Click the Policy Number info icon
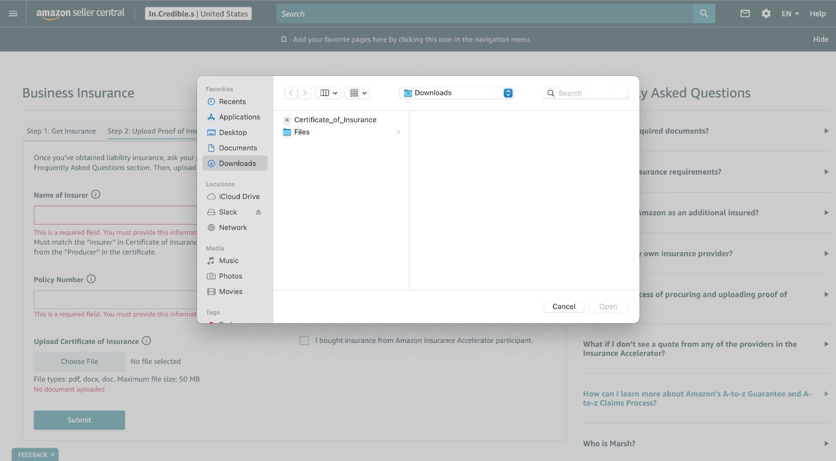Viewport: 836px width, 461px height. point(91,279)
